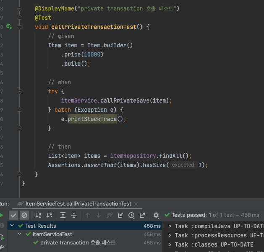Viewport: 264px width, 252px height.
Task: Click fold end marker after catch block
Action: 19,128
